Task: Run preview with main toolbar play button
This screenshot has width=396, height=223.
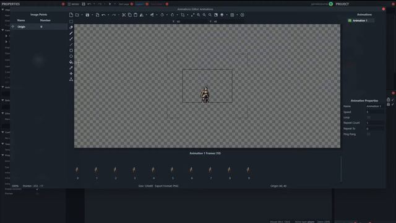Action: tap(110, 4)
